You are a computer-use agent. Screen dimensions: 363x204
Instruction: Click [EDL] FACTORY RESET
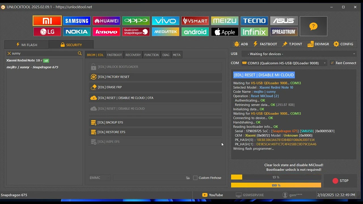click(x=155, y=77)
